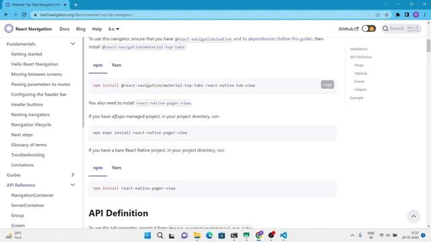Screen dimensions: 431x242
Task: Open Blog in navbar
Action: (x=81, y=29)
